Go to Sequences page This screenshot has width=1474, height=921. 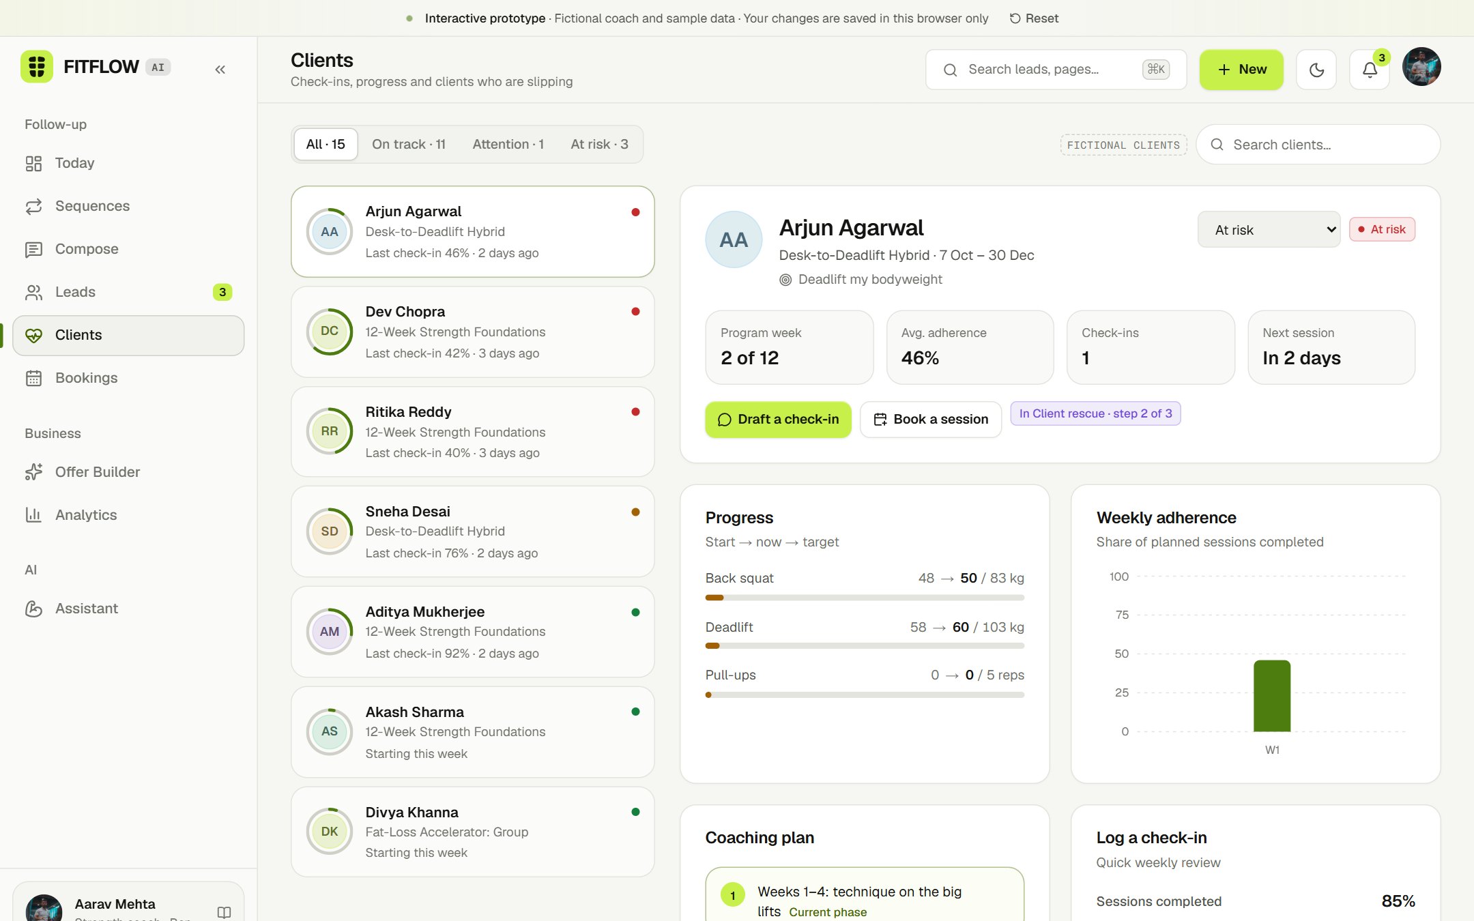point(128,206)
